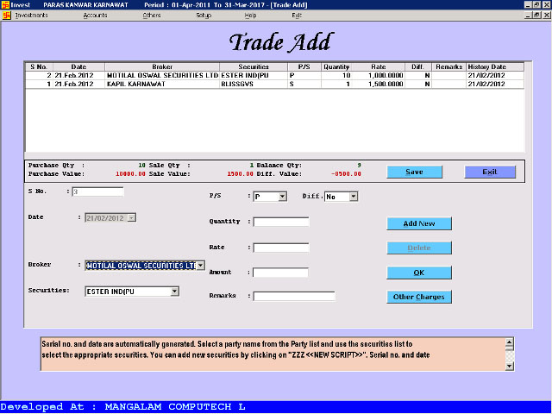Click the Quantity input field
Viewport: 552px width, 414px height.
click(281, 222)
